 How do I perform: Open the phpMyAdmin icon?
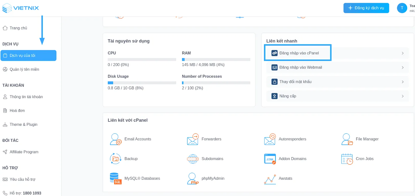[x=193, y=178]
